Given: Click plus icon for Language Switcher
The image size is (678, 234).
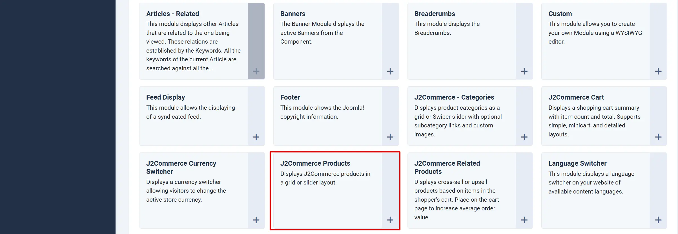Looking at the screenshot, I should [x=658, y=220].
